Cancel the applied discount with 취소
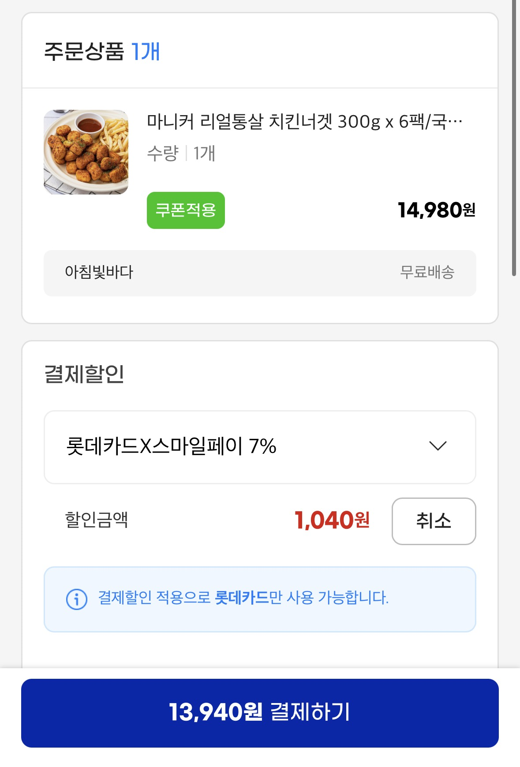The image size is (520, 767). (433, 521)
